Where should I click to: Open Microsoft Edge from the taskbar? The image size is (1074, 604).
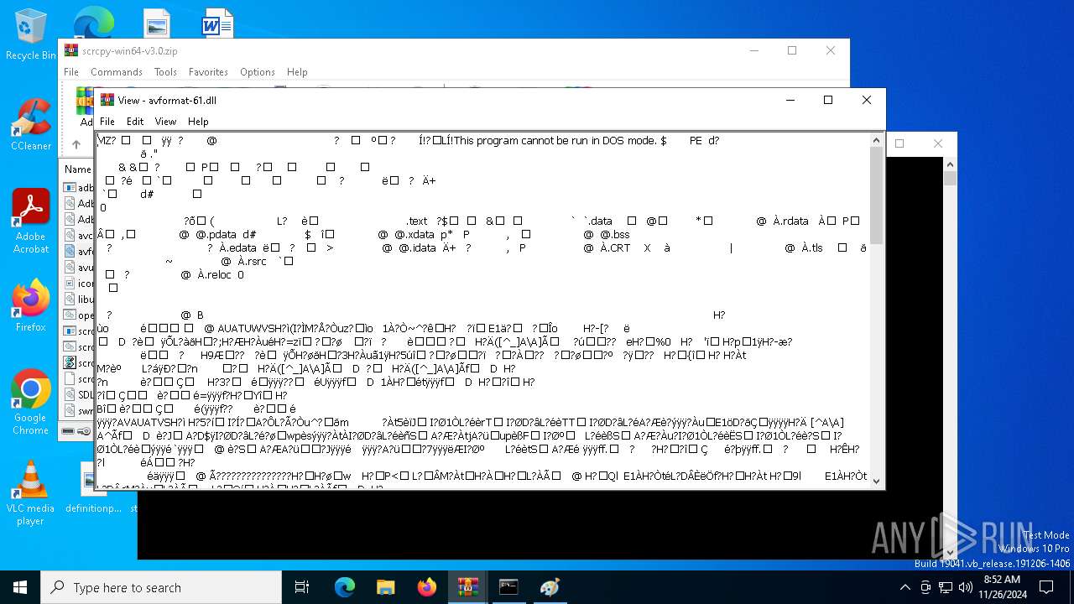345,587
